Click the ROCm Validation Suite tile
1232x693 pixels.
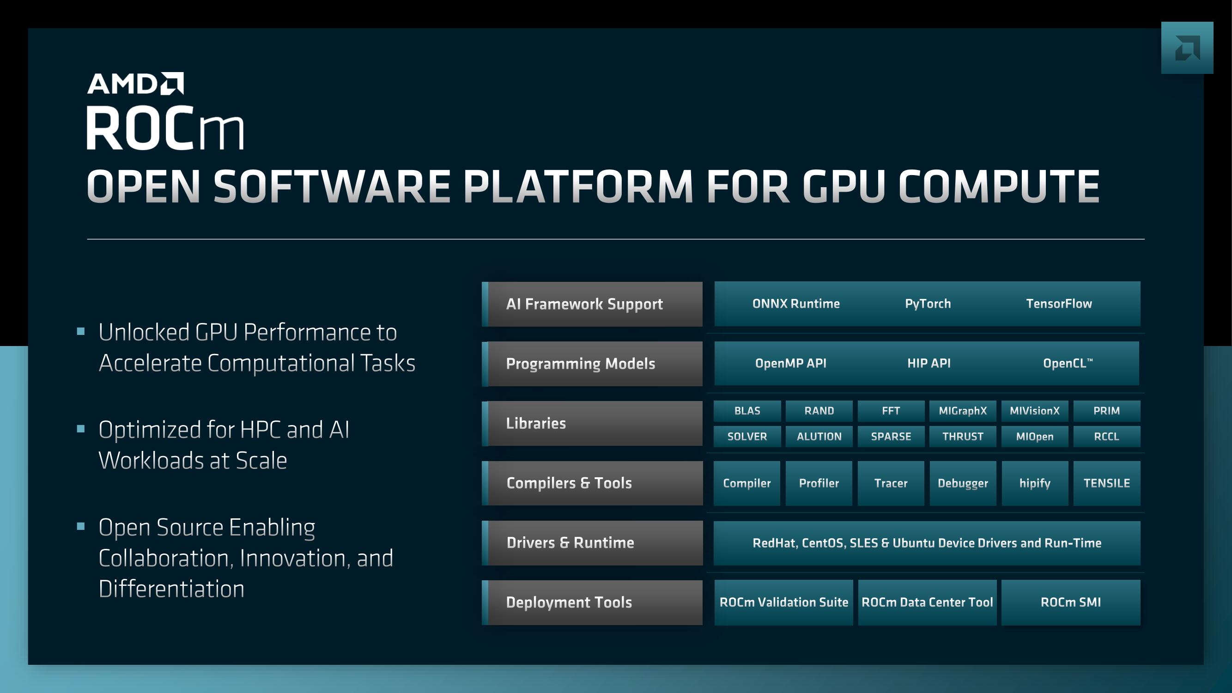pos(784,602)
